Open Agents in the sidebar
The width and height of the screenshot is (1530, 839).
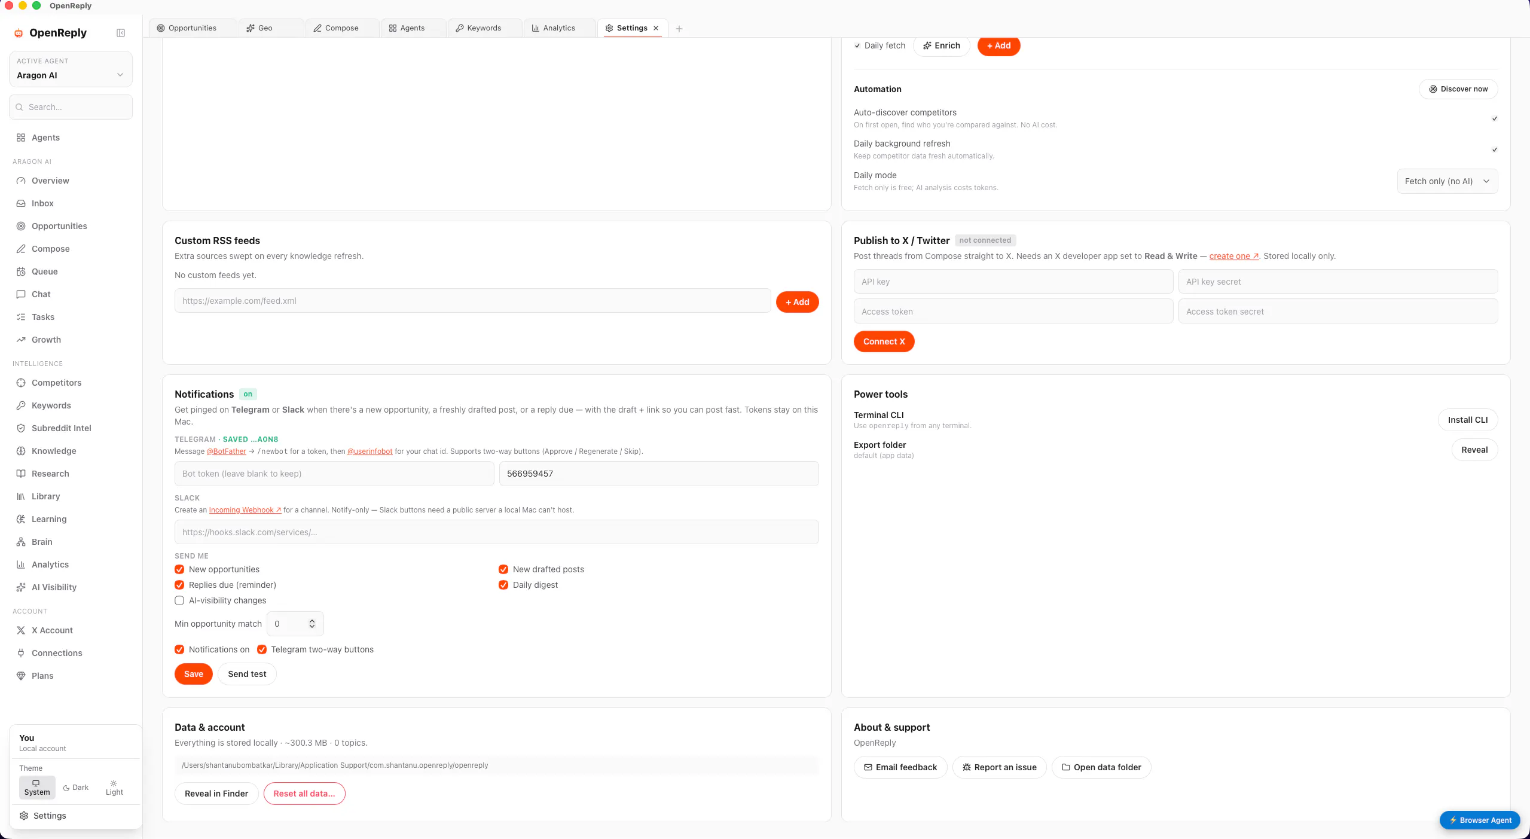[x=71, y=138]
